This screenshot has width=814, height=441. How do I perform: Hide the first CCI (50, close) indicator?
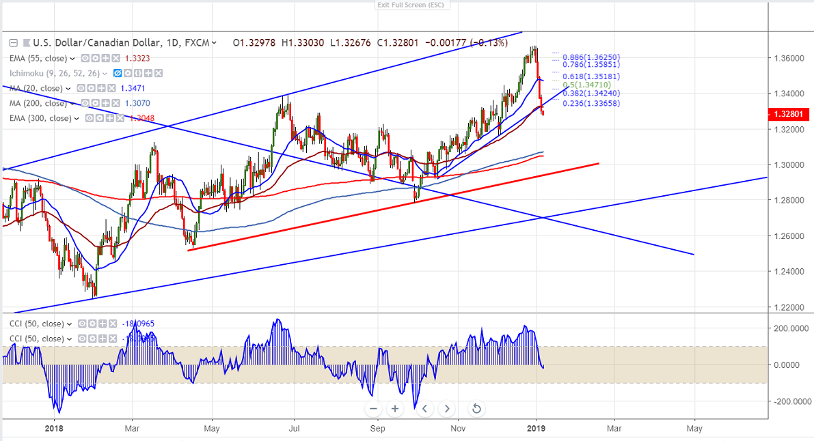(x=82, y=324)
